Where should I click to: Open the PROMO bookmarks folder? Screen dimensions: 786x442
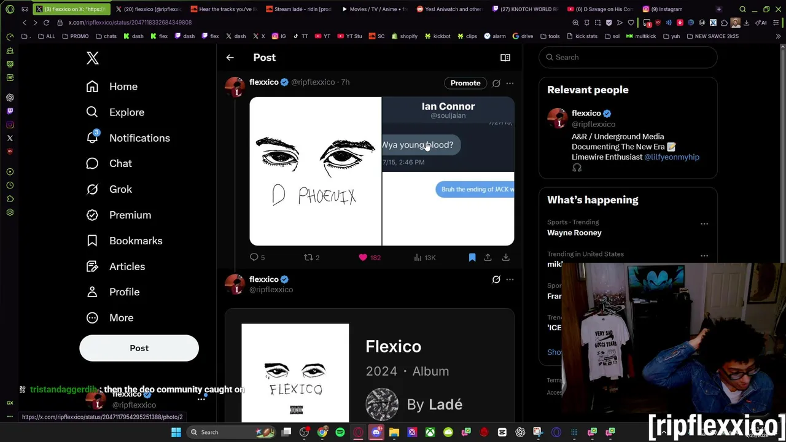pos(75,36)
